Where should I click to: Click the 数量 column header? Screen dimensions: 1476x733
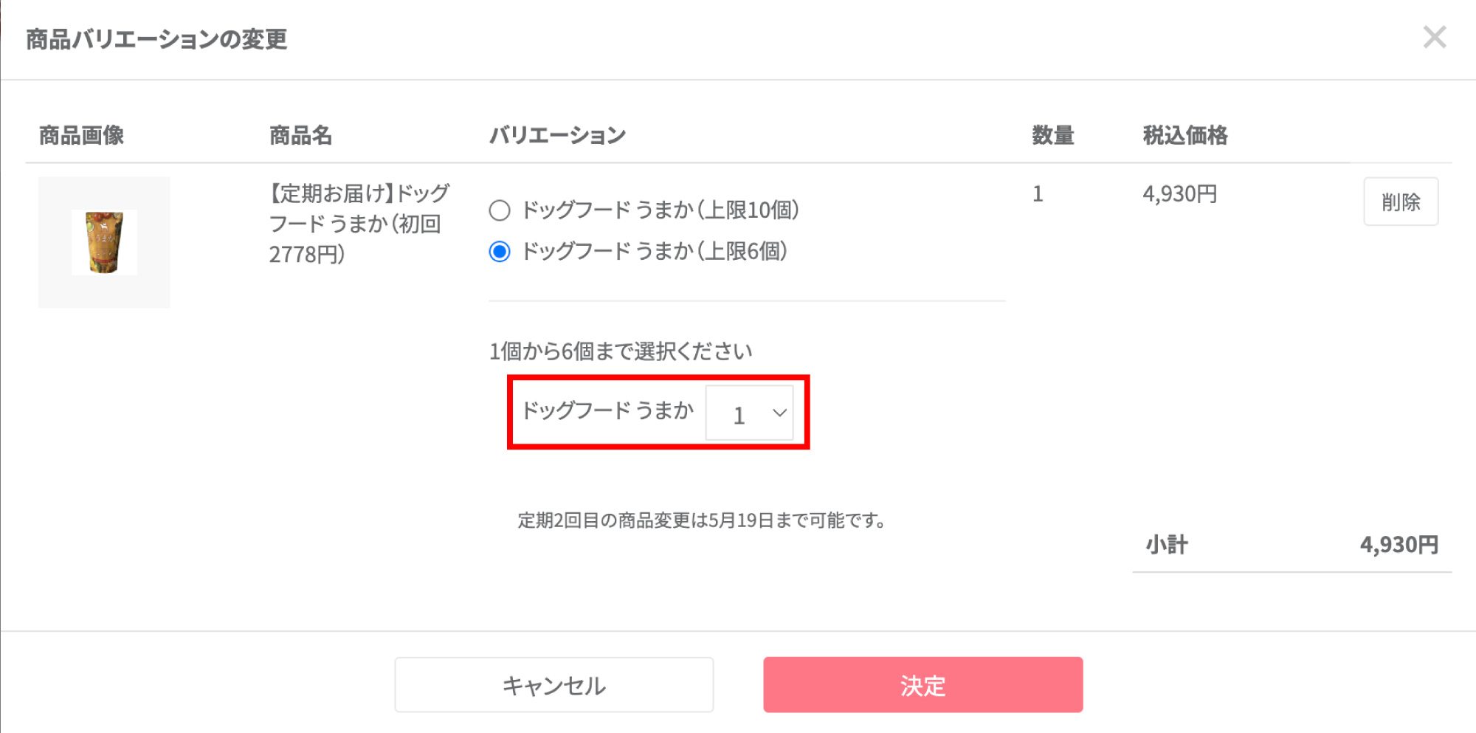(x=1052, y=136)
